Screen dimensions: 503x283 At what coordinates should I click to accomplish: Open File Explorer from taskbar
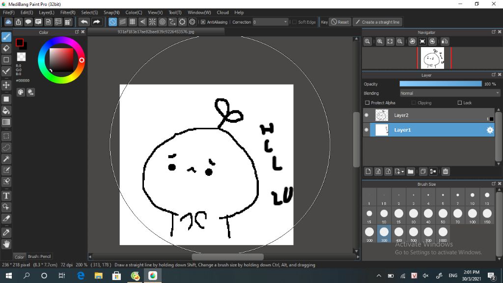[x=98, y=276]
